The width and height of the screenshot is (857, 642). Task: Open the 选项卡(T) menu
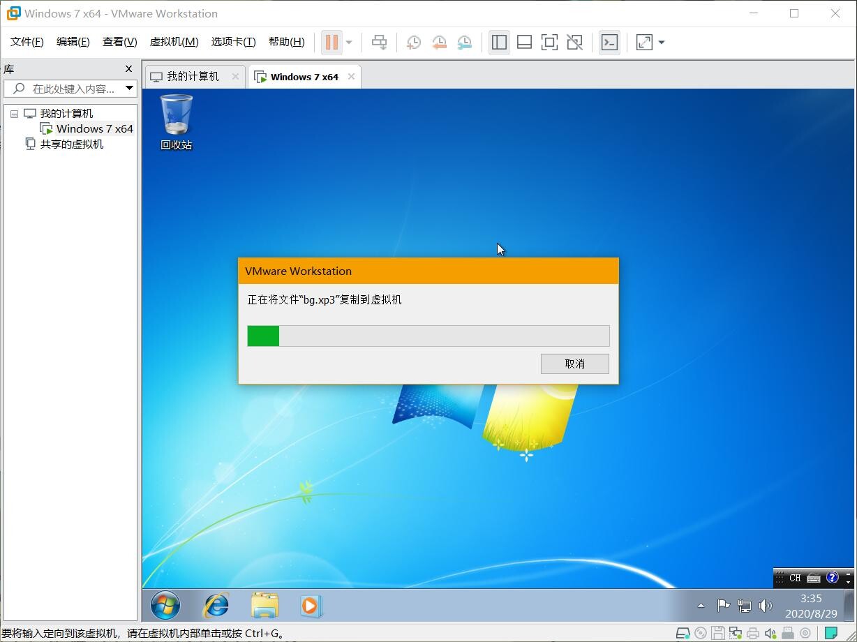click(234, 42)
